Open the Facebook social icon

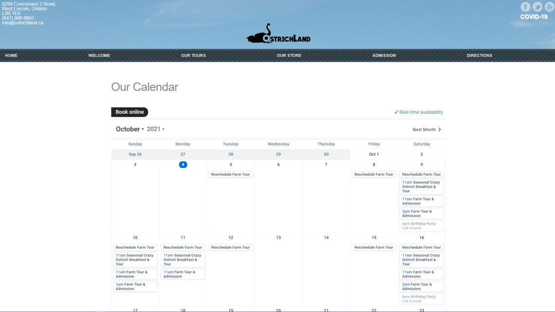click(525, 7)
